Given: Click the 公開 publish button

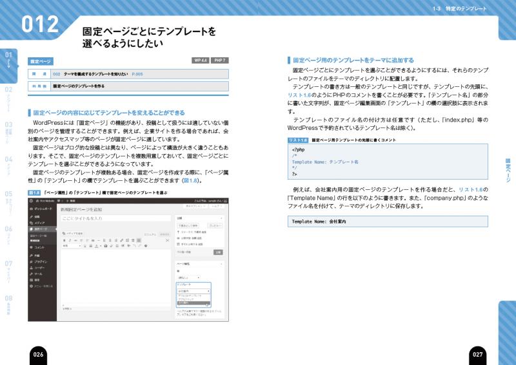Looking at the screenshot, I should click(218, 252).
